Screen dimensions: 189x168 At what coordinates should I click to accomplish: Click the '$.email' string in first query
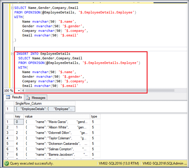tap(69, 35)
